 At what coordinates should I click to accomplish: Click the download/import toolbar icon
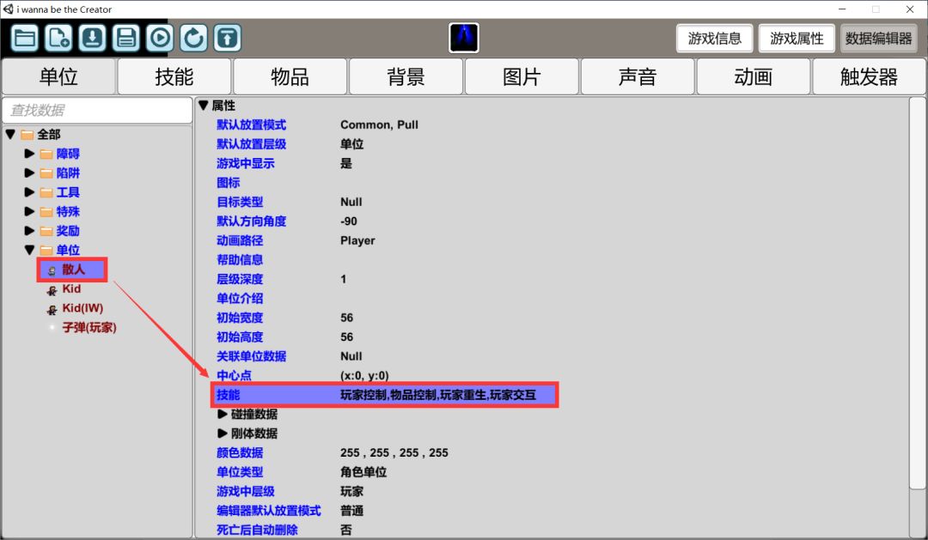point(92,38)
